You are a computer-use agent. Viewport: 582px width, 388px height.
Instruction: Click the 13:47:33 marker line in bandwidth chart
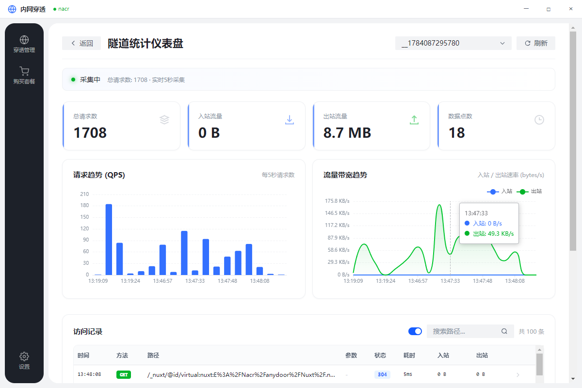tap(450, 238)
